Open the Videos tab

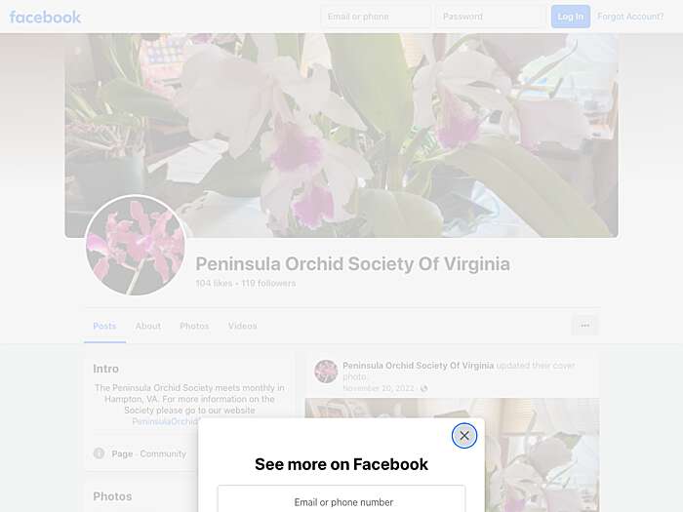pyautogui.click(x=243, y=326)
